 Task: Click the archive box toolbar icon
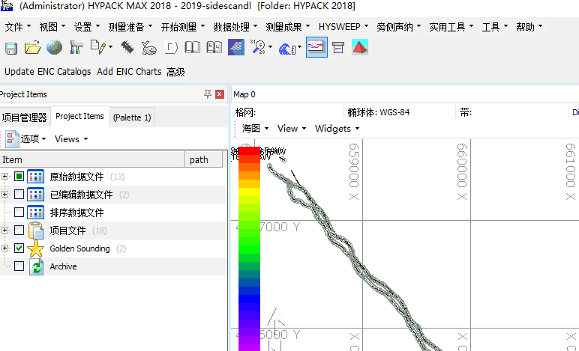(x=337, y=47)
